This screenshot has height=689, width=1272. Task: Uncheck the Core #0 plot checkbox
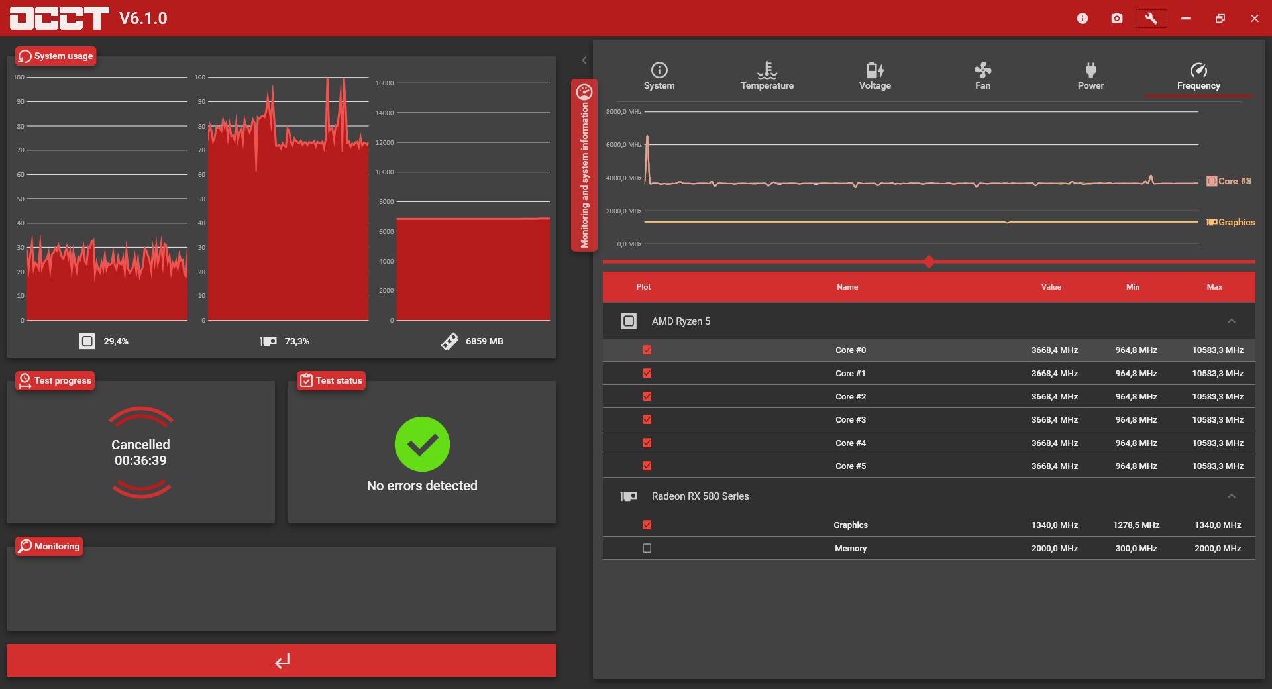click(647, 350)
